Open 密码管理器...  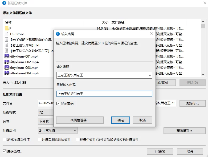pyautogui.click(x=80, y=120)
